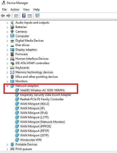Screen dimensions: 117x153
Task: Expand the Disk drives category
Action: (x=7, y=45)
